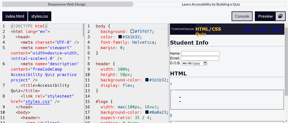Image resolution: width=288 pixels, height=123 pixels.
Task: Click the #f5f6f7 body background color swatch
Action: pos(132,31)
